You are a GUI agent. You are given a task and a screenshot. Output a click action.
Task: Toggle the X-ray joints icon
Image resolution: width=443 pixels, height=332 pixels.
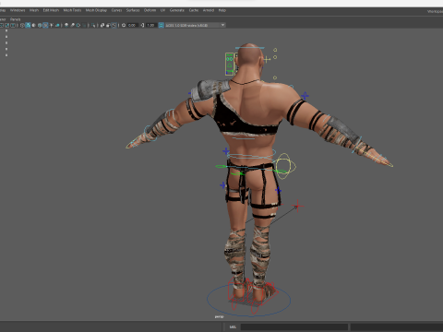click(x=114, y=25)
